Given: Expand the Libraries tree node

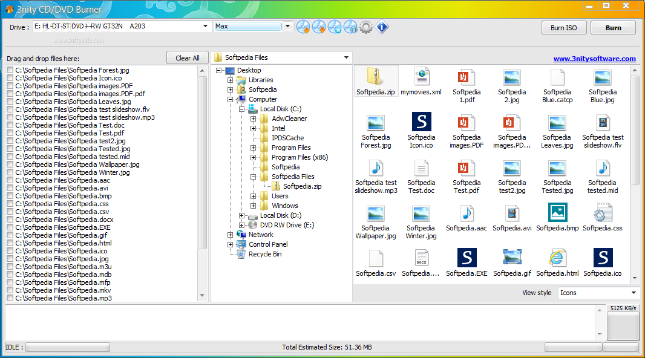Looking at the screenshot, I should tap(231, 80).
